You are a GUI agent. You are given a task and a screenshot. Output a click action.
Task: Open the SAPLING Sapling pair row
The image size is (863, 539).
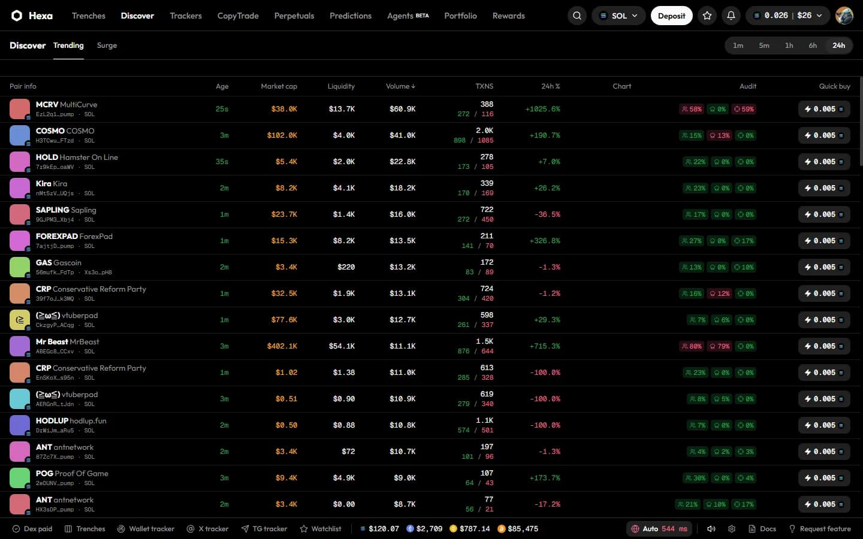(x=430, y=214)
